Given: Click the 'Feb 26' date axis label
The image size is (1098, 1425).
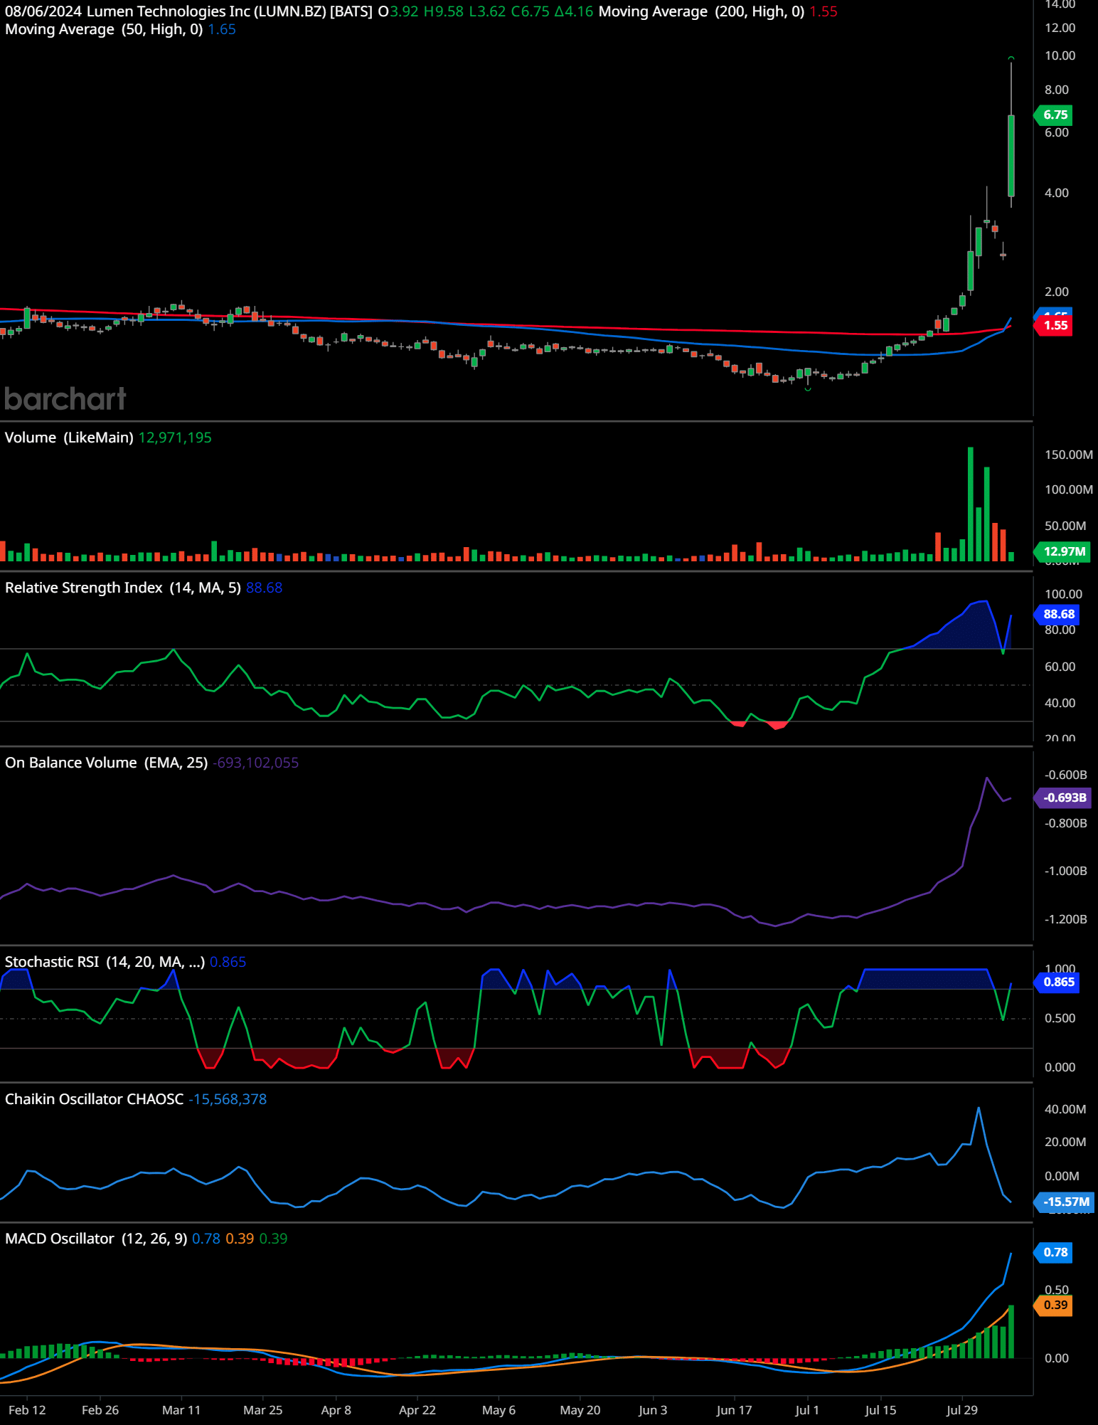Looking at the screenshot, I should pyautogui.click(x=100, y=1410).
